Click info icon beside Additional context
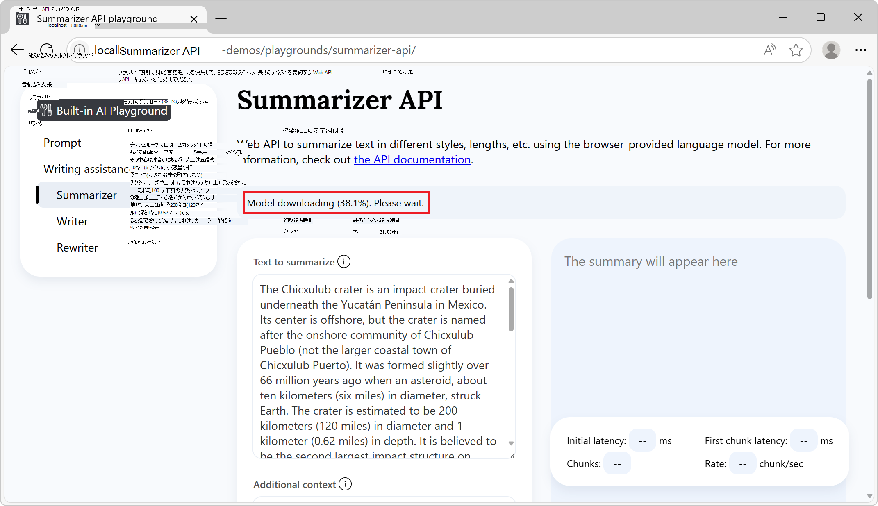This screenshot has width=878, height=506. (x=345, y=484)
